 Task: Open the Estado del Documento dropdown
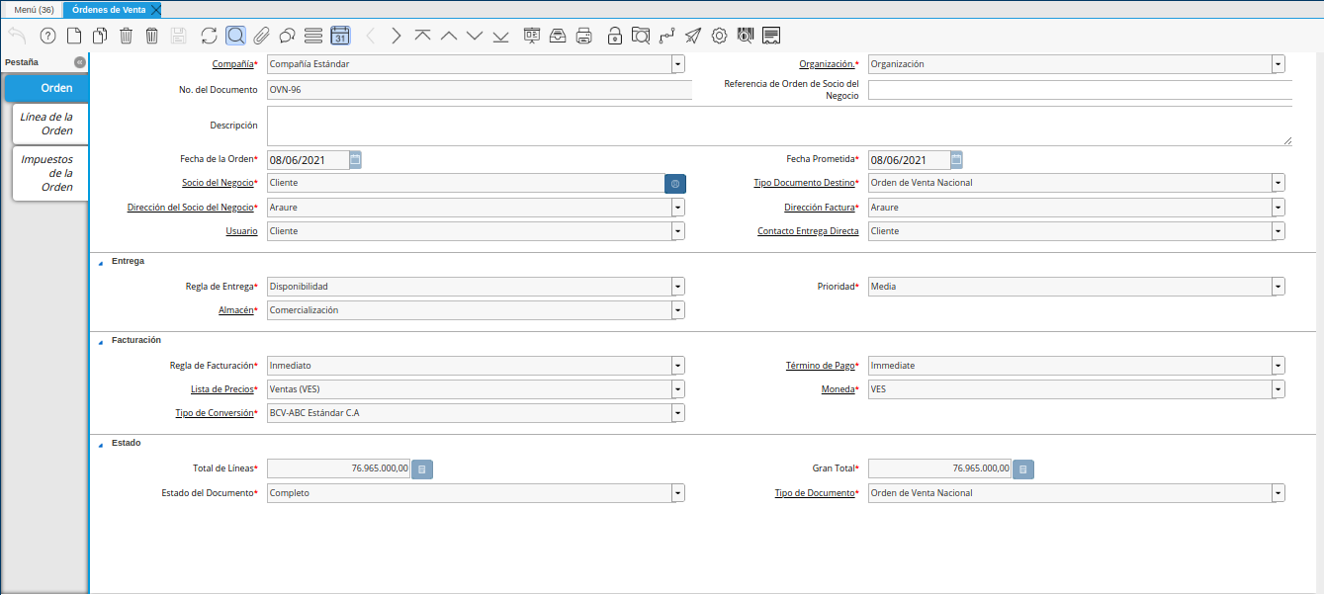(677, 492)
